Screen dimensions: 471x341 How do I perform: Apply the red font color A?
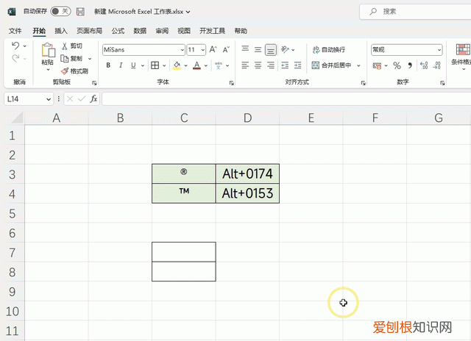(x=196, y=65)
